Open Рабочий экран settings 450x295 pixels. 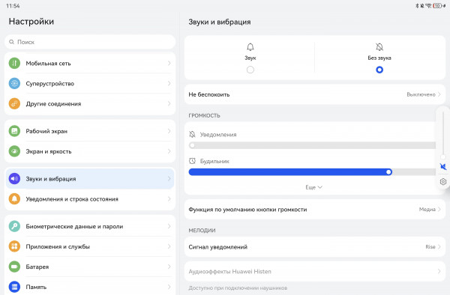(90, 131)
